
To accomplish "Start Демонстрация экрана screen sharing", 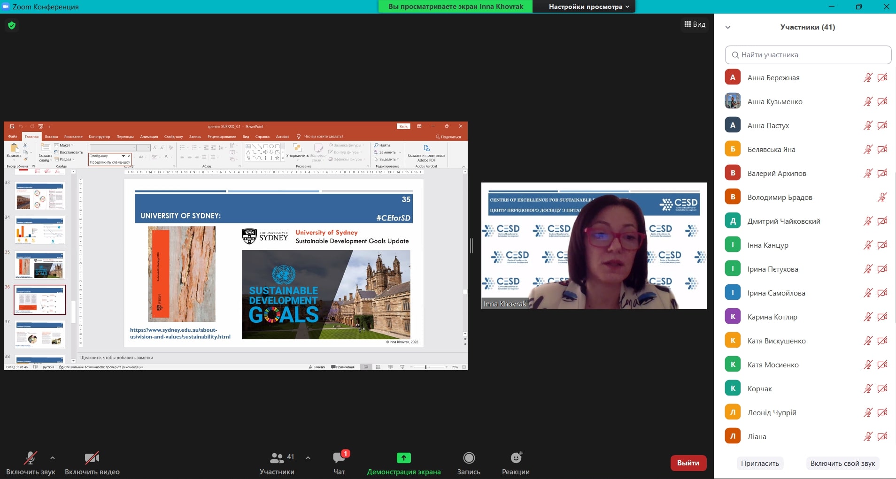I will (404, 463).
